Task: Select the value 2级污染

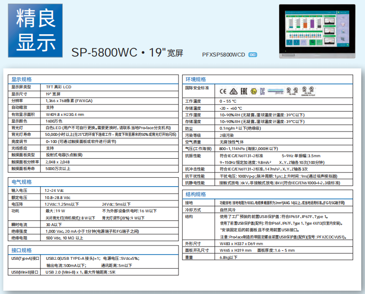Action: point(227,135)
